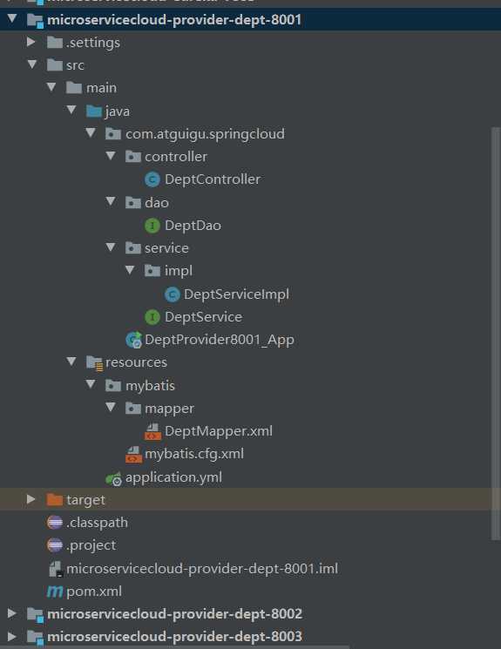501x649 pixels.
Task: Click the .classpath Eclipse file icon
Action: point(55,523)
